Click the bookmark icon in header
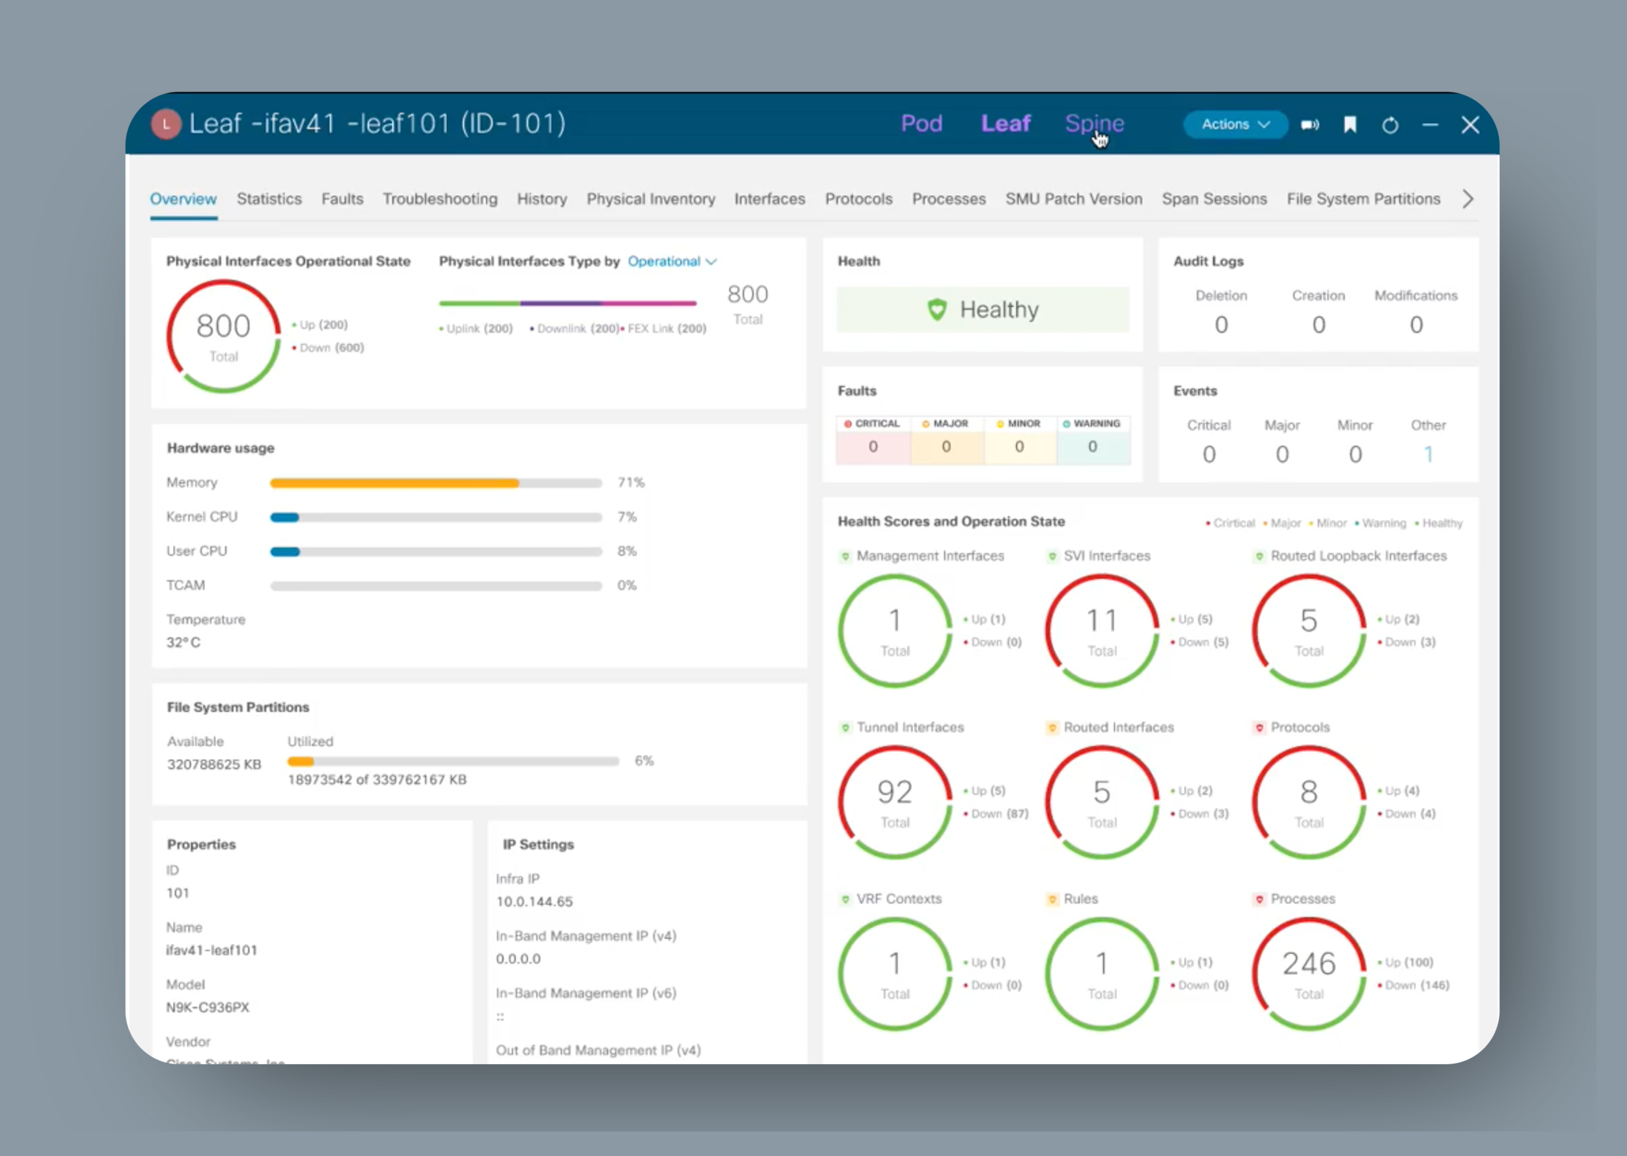The width and height of the screenshot is (1627, 1156). click(x=1349, y=126)
